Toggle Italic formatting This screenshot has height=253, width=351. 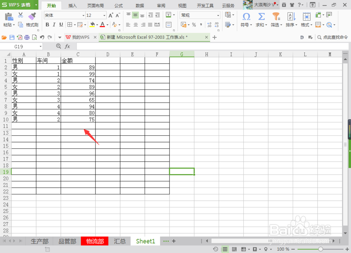54,25
